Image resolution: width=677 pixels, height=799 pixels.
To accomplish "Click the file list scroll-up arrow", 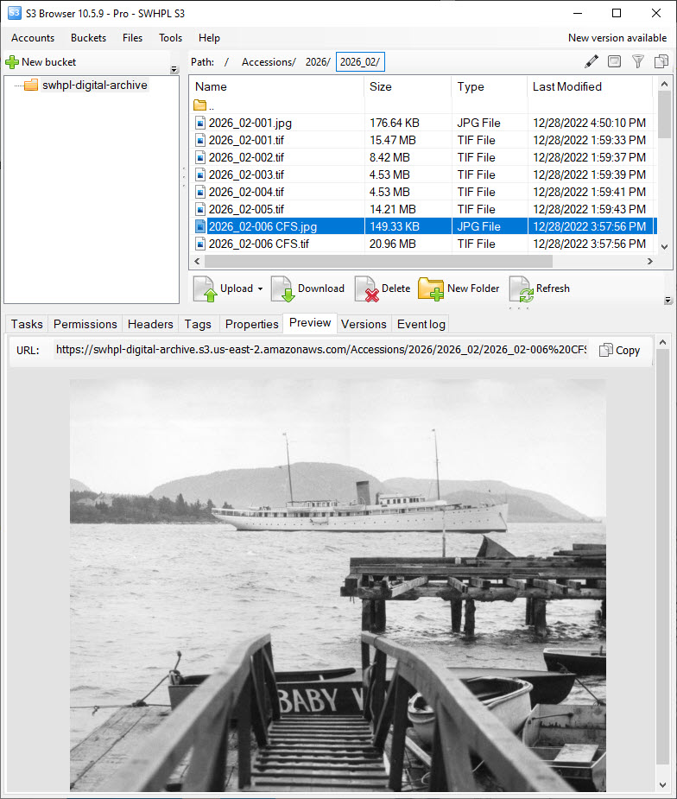I will click(x=664, y=84).
